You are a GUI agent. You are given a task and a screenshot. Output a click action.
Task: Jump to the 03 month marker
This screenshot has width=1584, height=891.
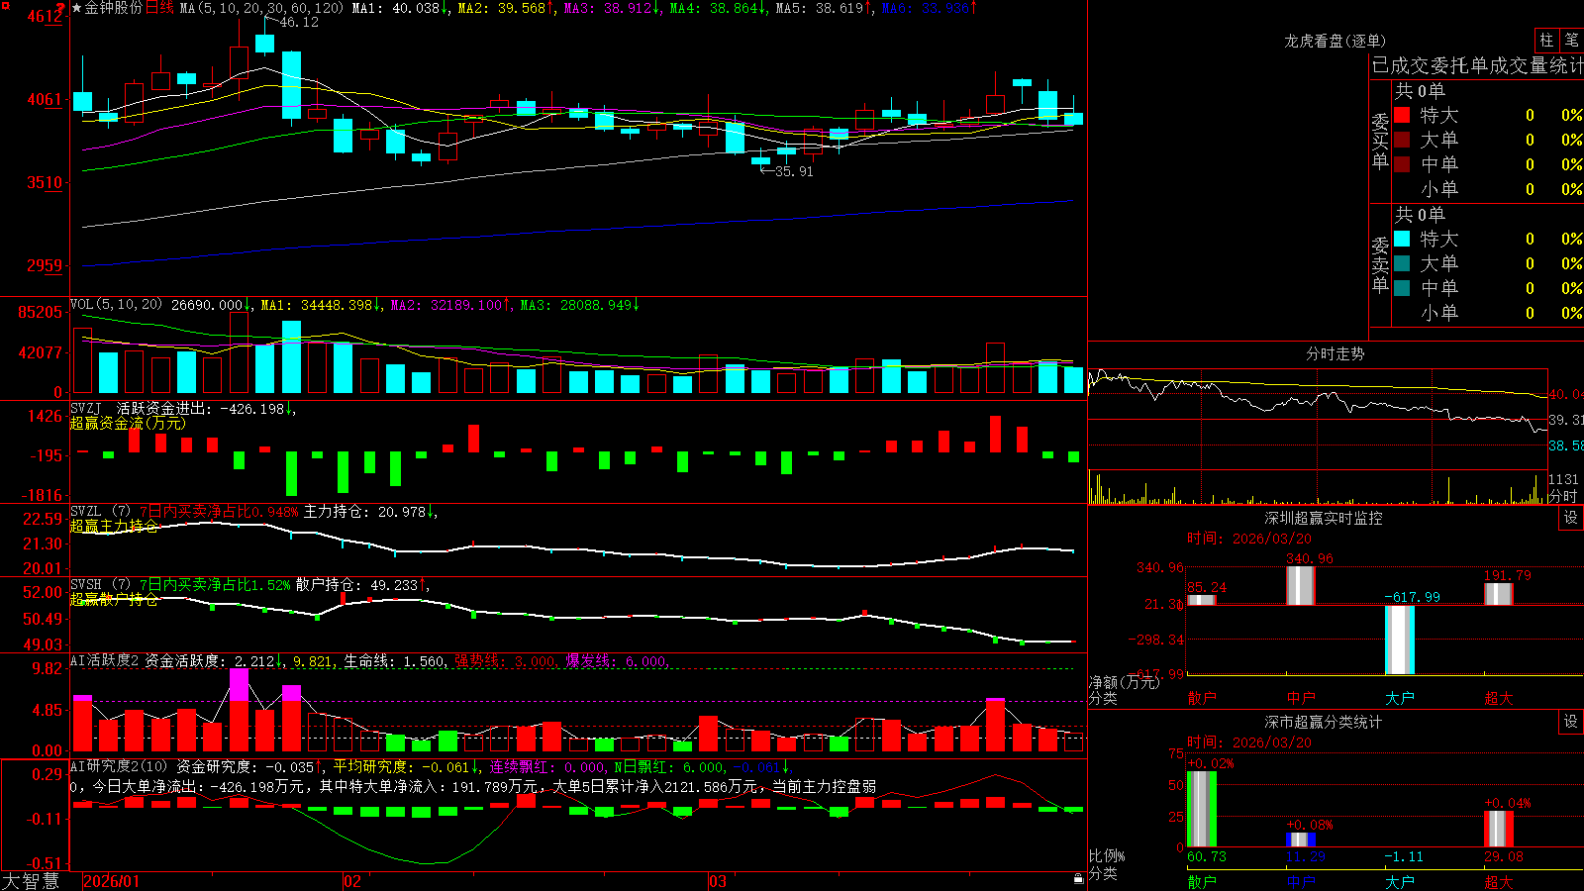tap(718, 881)
